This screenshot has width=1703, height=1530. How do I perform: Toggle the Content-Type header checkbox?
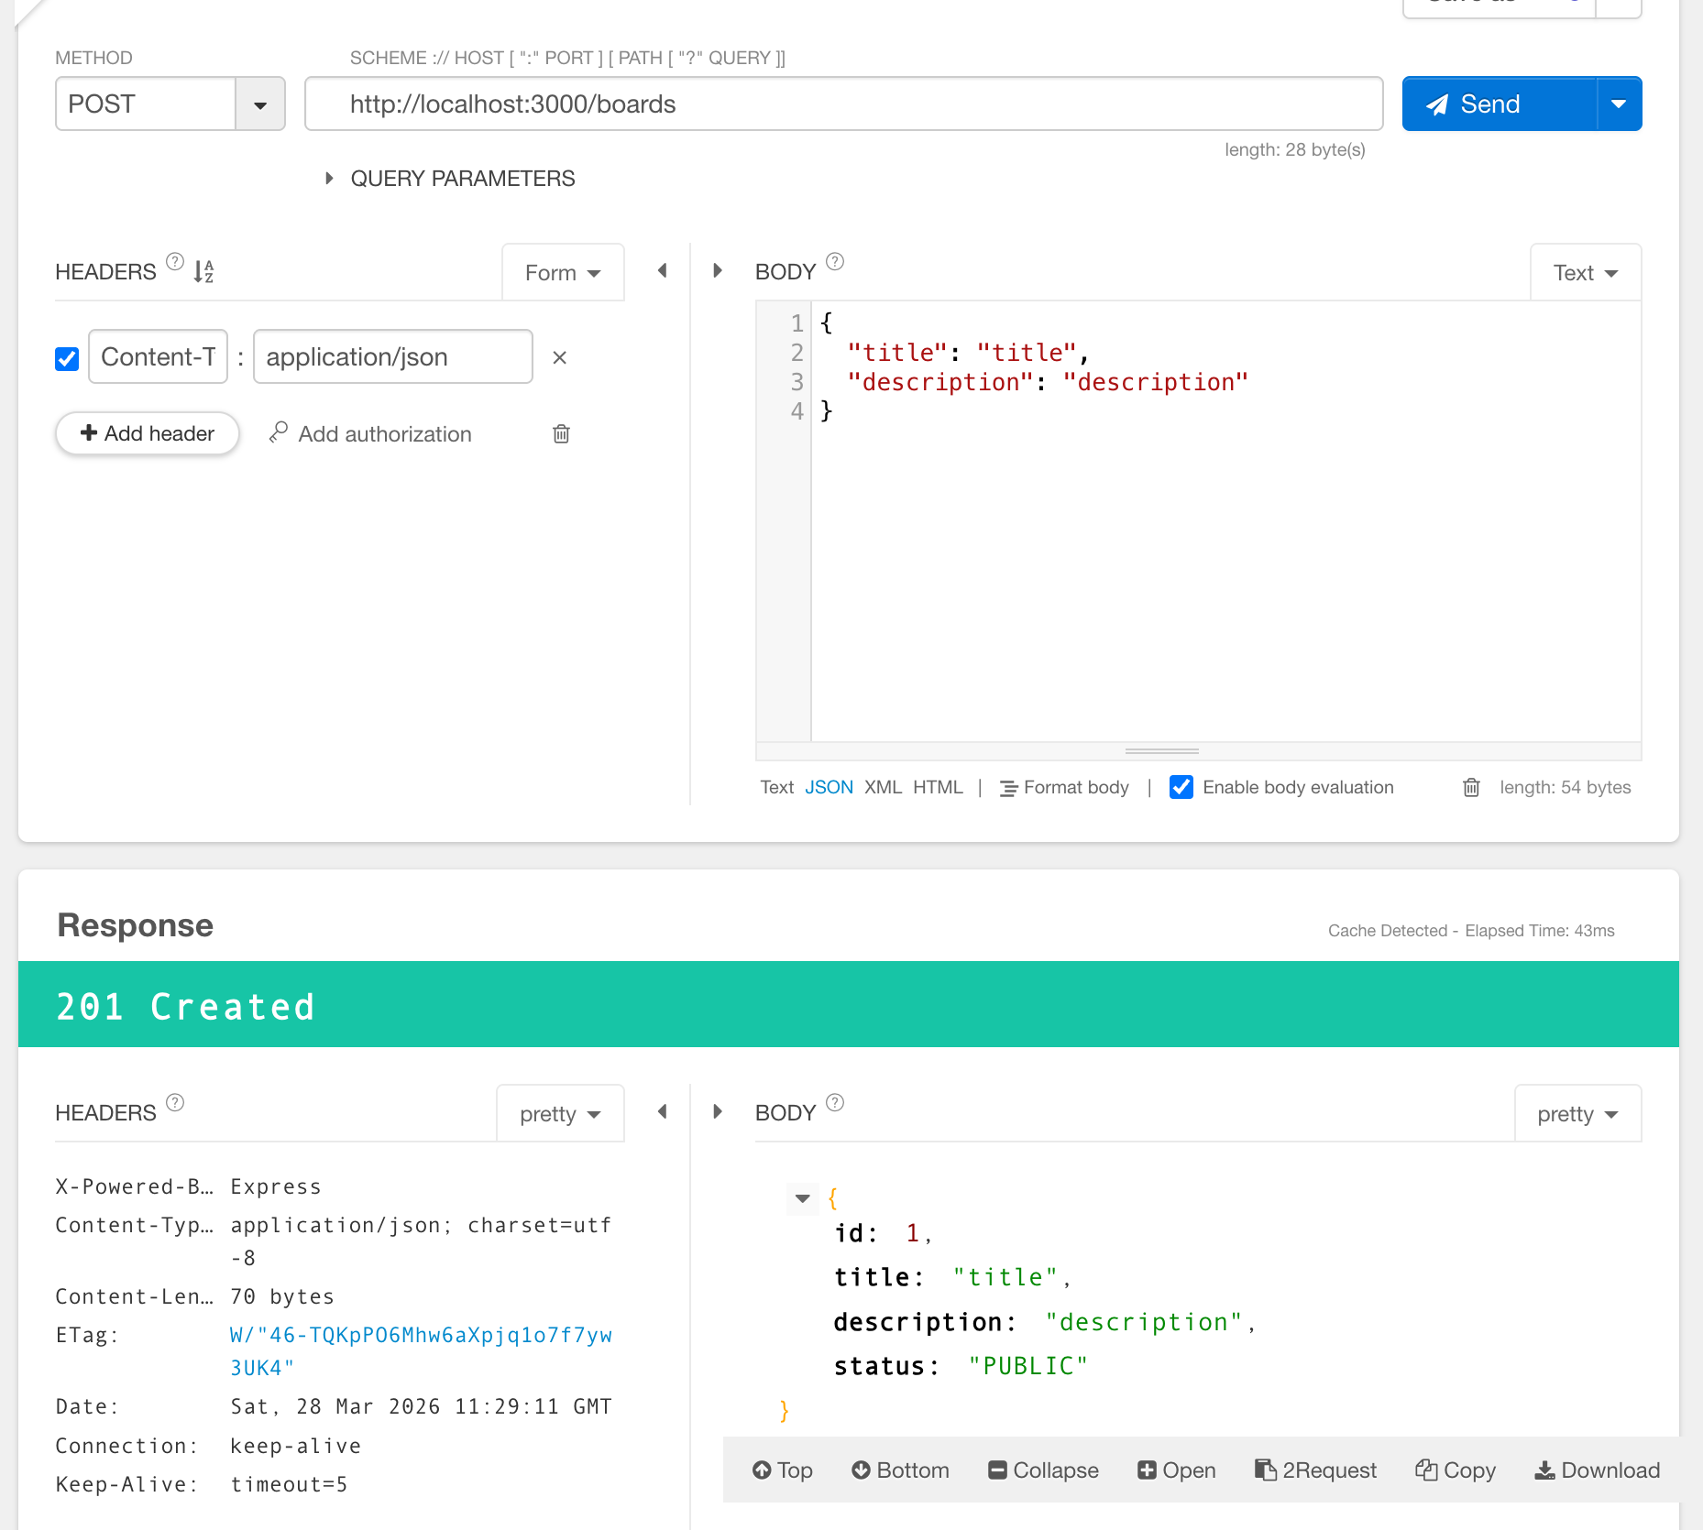[x=67, y=358]
